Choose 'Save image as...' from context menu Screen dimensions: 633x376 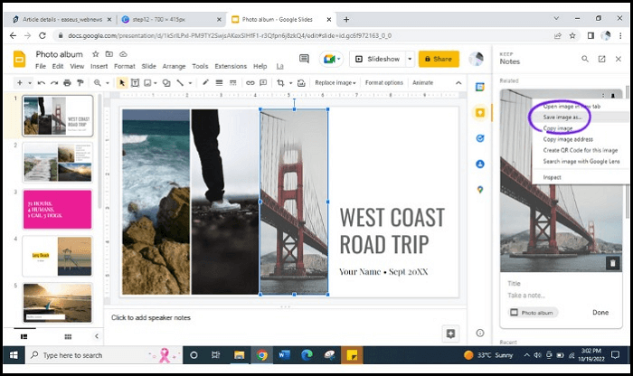pyautogui.click(x=562, y=117)
